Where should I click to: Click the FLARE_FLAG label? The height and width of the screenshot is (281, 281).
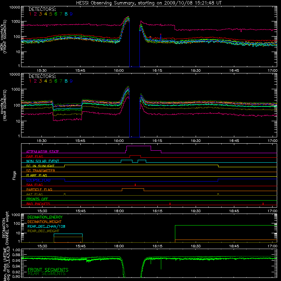click(37, 175)
